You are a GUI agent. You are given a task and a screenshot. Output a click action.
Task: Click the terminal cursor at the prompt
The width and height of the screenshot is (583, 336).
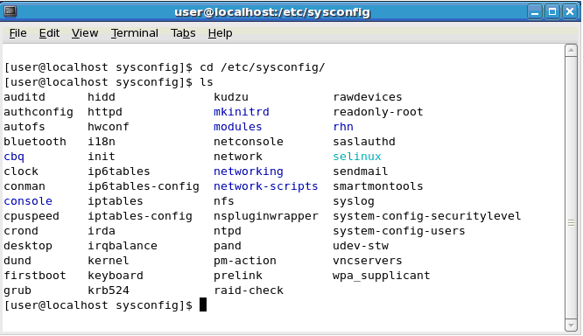203,304
